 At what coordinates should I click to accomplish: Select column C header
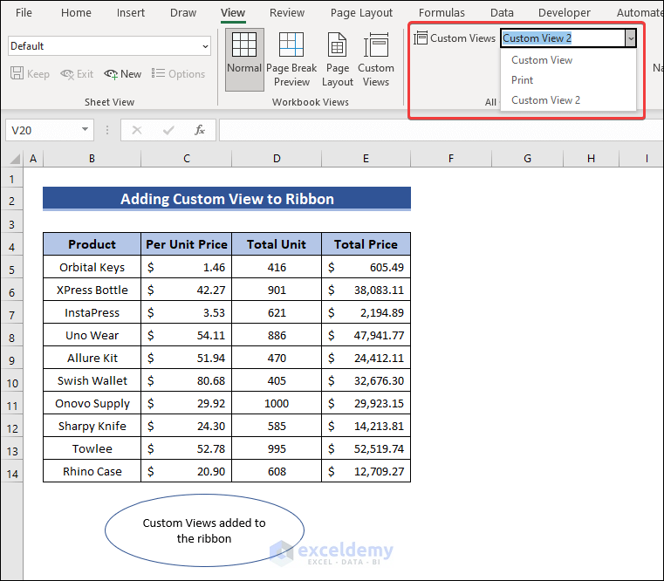pos(187,159)
